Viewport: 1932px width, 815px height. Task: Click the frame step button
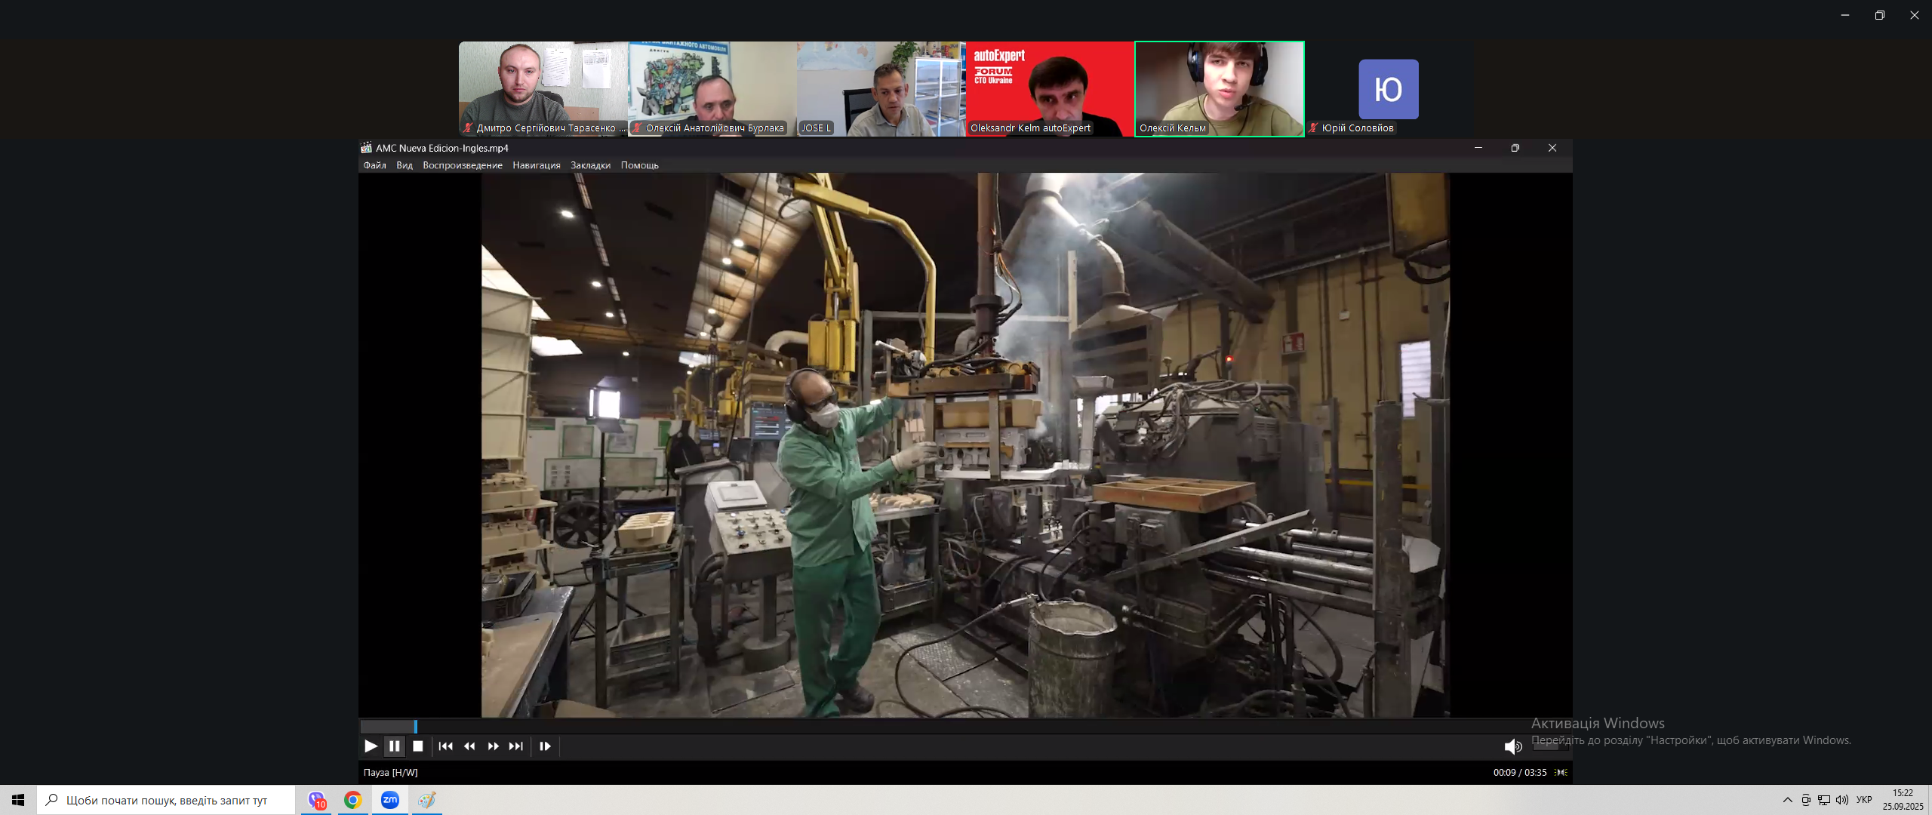pyautogui.click(x=545, y=746)
